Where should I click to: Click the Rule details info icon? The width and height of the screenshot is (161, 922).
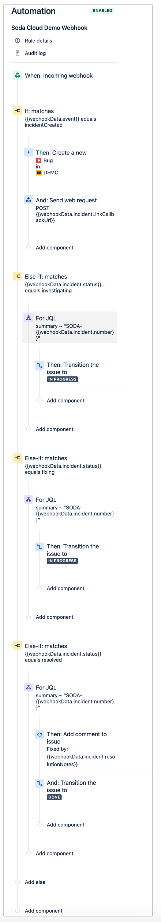17,41
